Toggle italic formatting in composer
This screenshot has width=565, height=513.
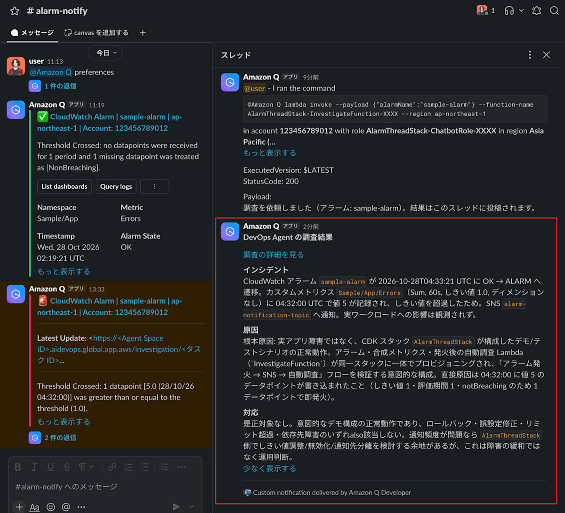coord(34,467)
